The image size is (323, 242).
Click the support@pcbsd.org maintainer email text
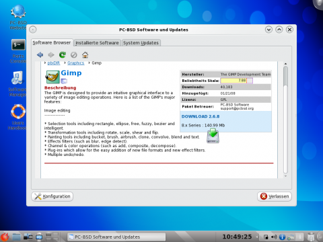[237, 108]
